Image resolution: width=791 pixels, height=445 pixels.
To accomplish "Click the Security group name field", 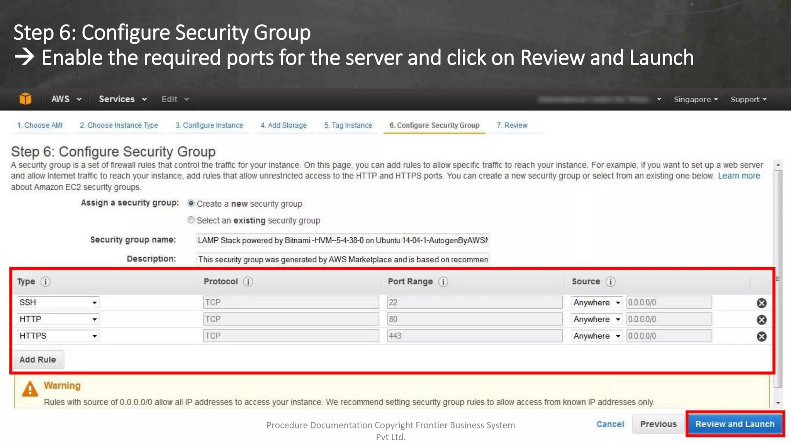I will [x=342, y=240].
